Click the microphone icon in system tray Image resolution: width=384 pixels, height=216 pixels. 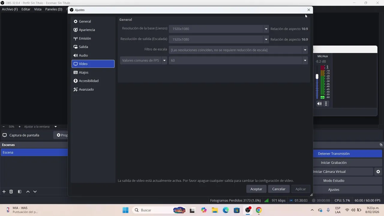coord(328,210)
